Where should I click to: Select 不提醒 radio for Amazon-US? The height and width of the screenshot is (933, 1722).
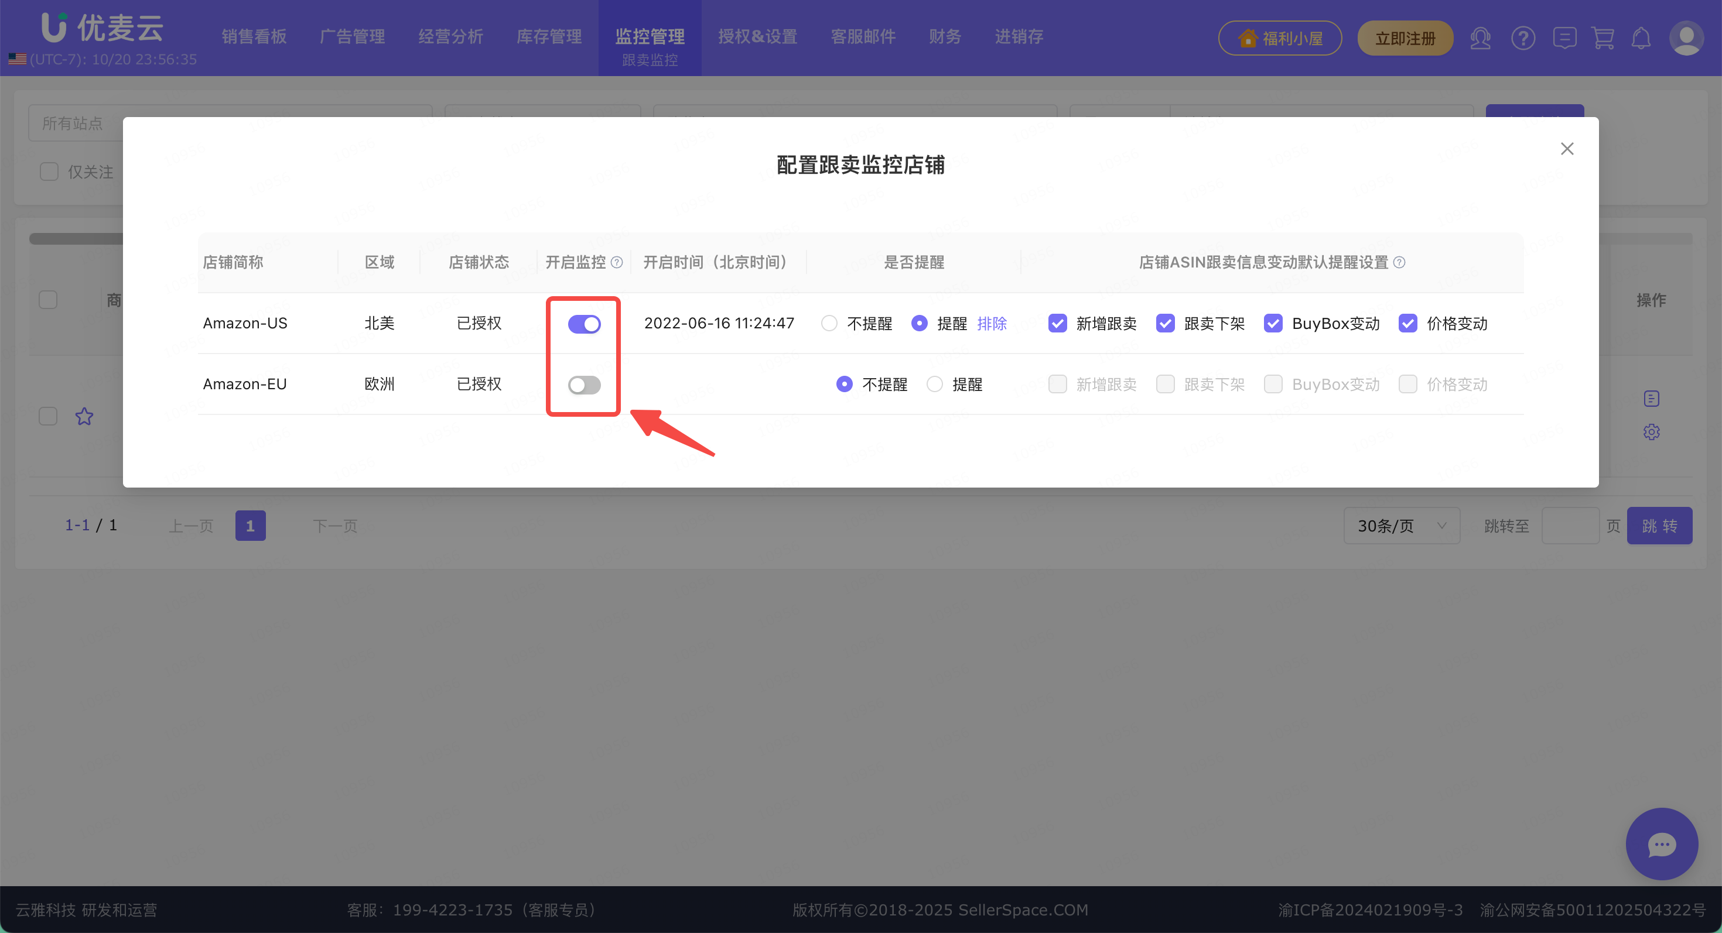pyautogui.click(x=829, y=324)
